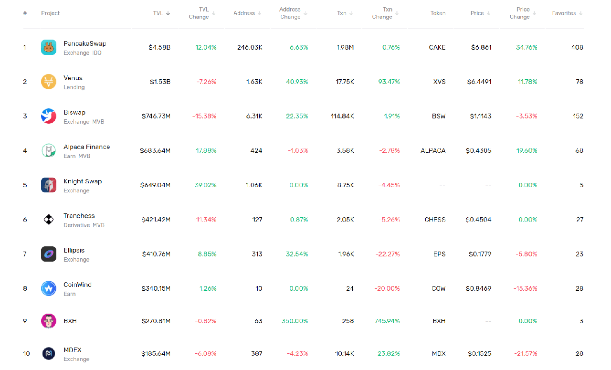Screen dimensions: 611x370
Task: Click the Project column header
Action: 51,13
